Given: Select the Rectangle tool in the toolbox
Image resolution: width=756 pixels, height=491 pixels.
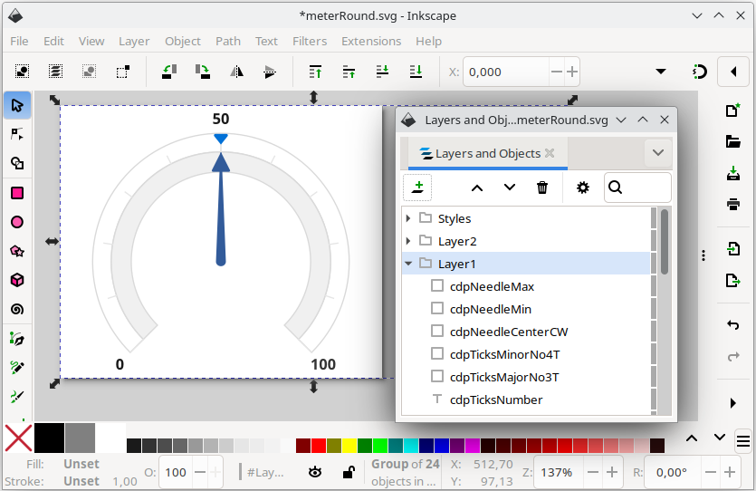Looking at the screenshot, I should point(16,193).
